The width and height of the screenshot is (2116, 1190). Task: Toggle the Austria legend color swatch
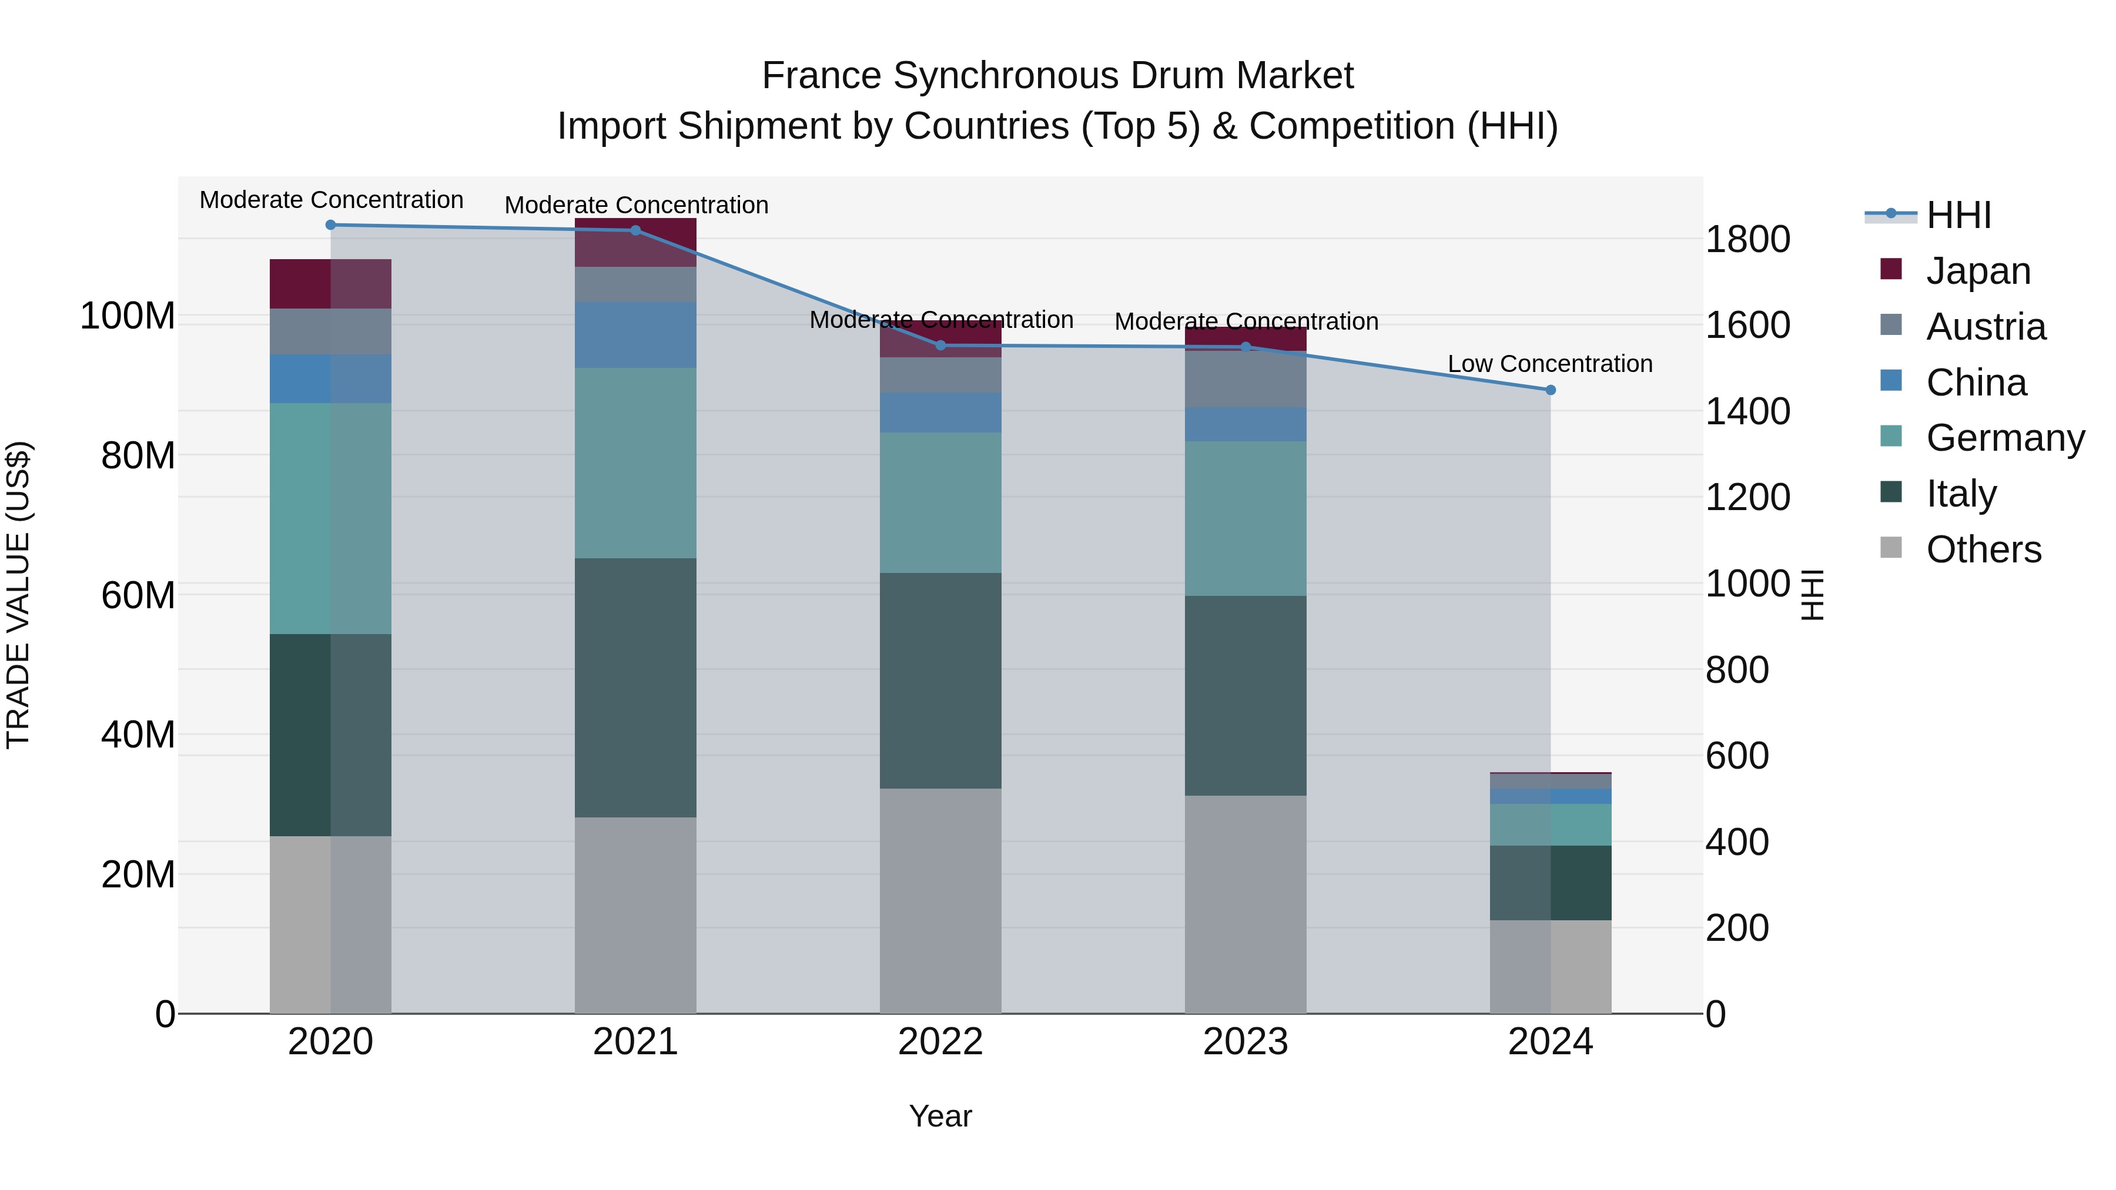tap(1891, 325)
